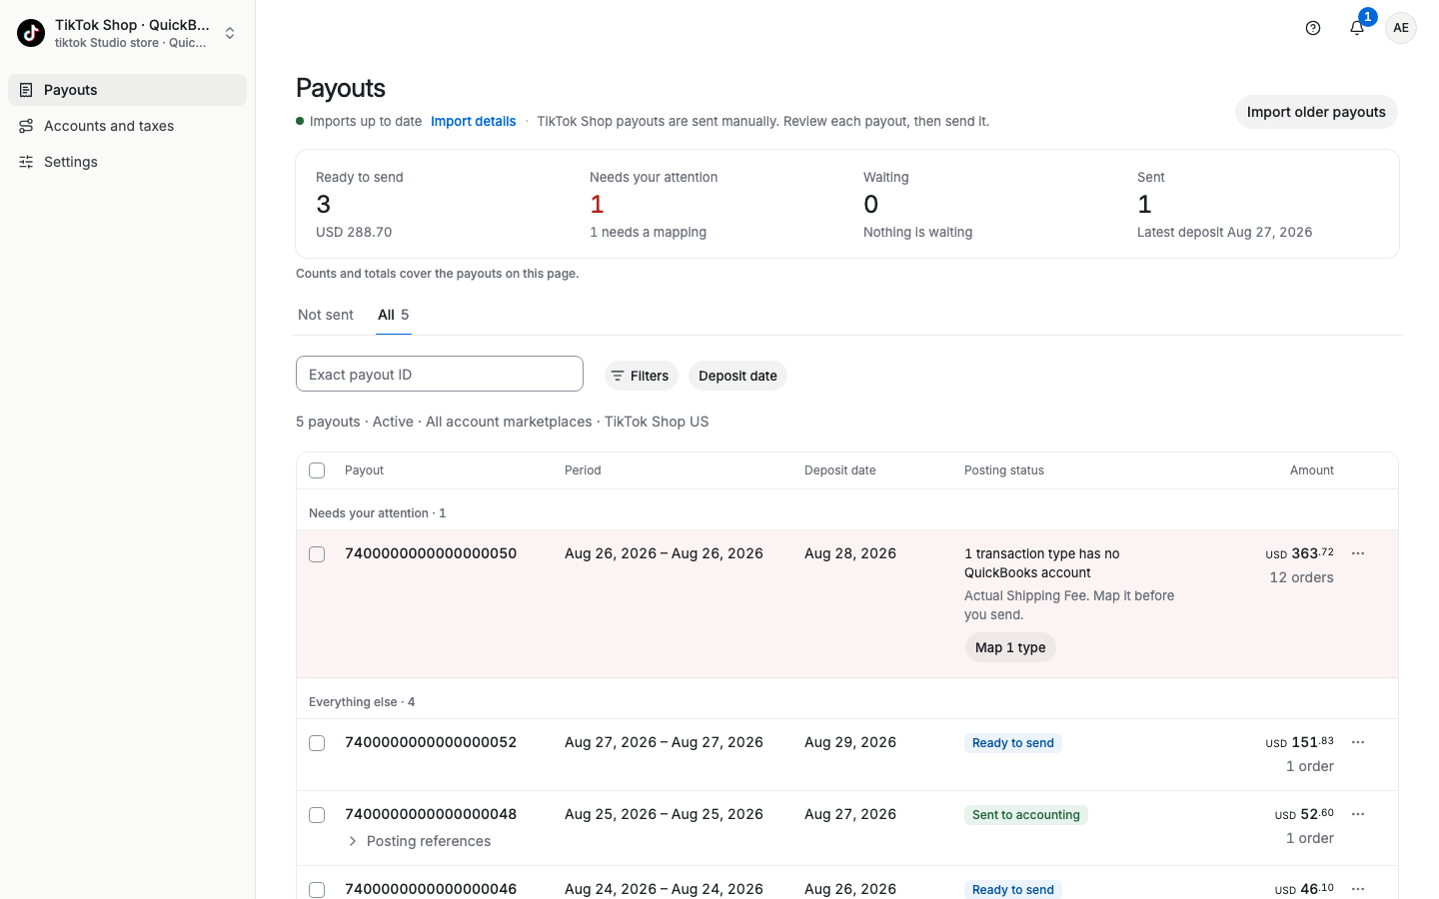Click the Needs your attention count 1
1439x899 pixels.
(597, 204)
